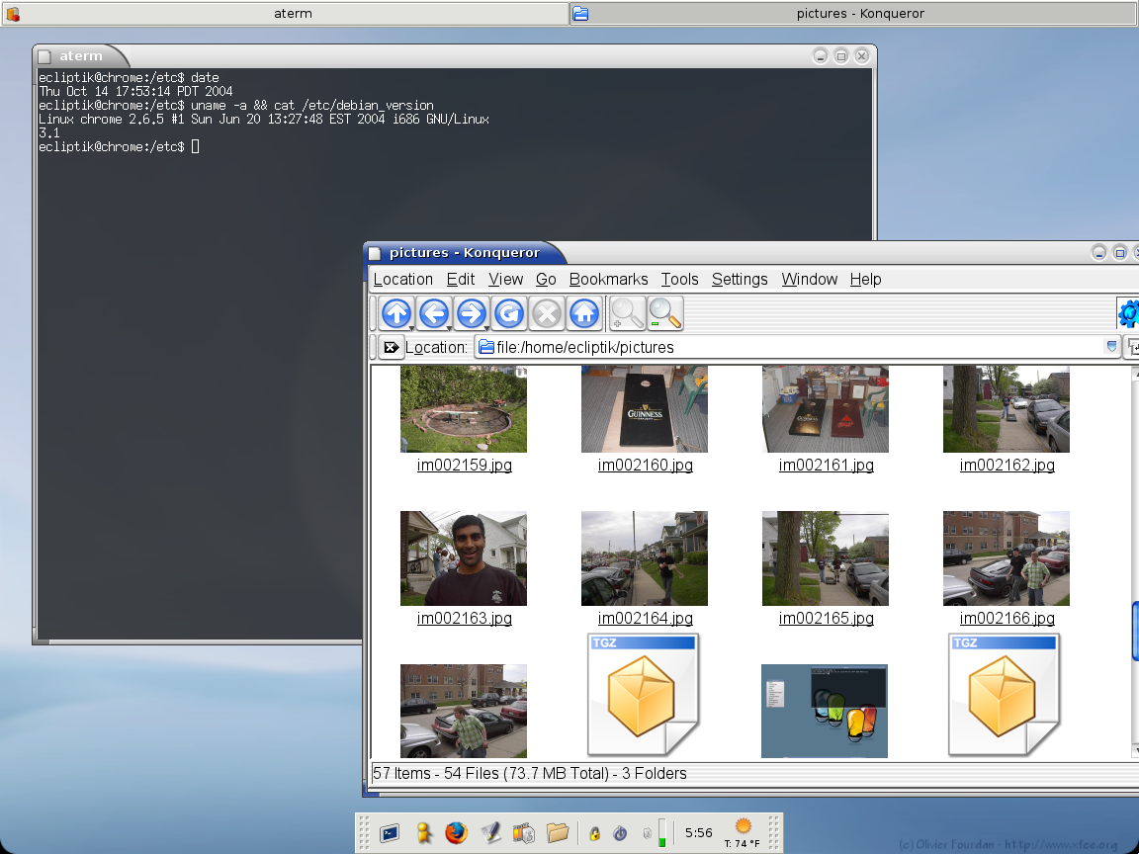
Task: Click the Forward navigation arrow
Action: [x=471, y=314]
